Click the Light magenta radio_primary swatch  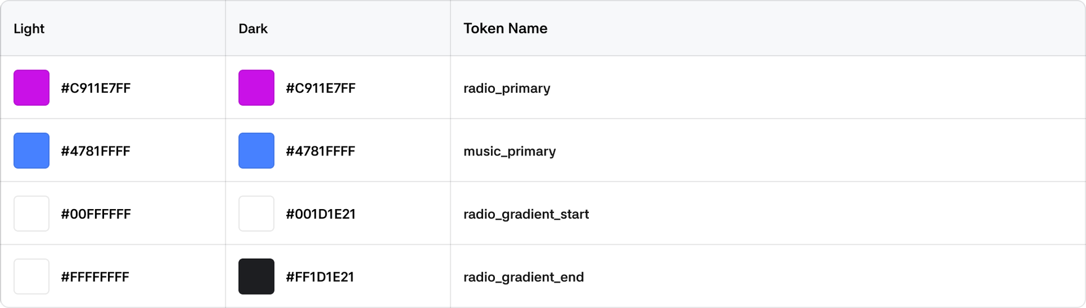tap(32, 88)
